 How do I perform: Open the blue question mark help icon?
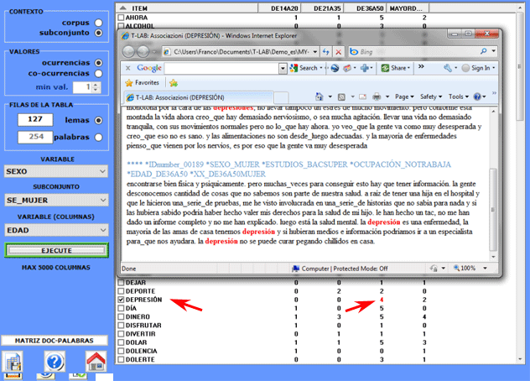pos(55,362)
